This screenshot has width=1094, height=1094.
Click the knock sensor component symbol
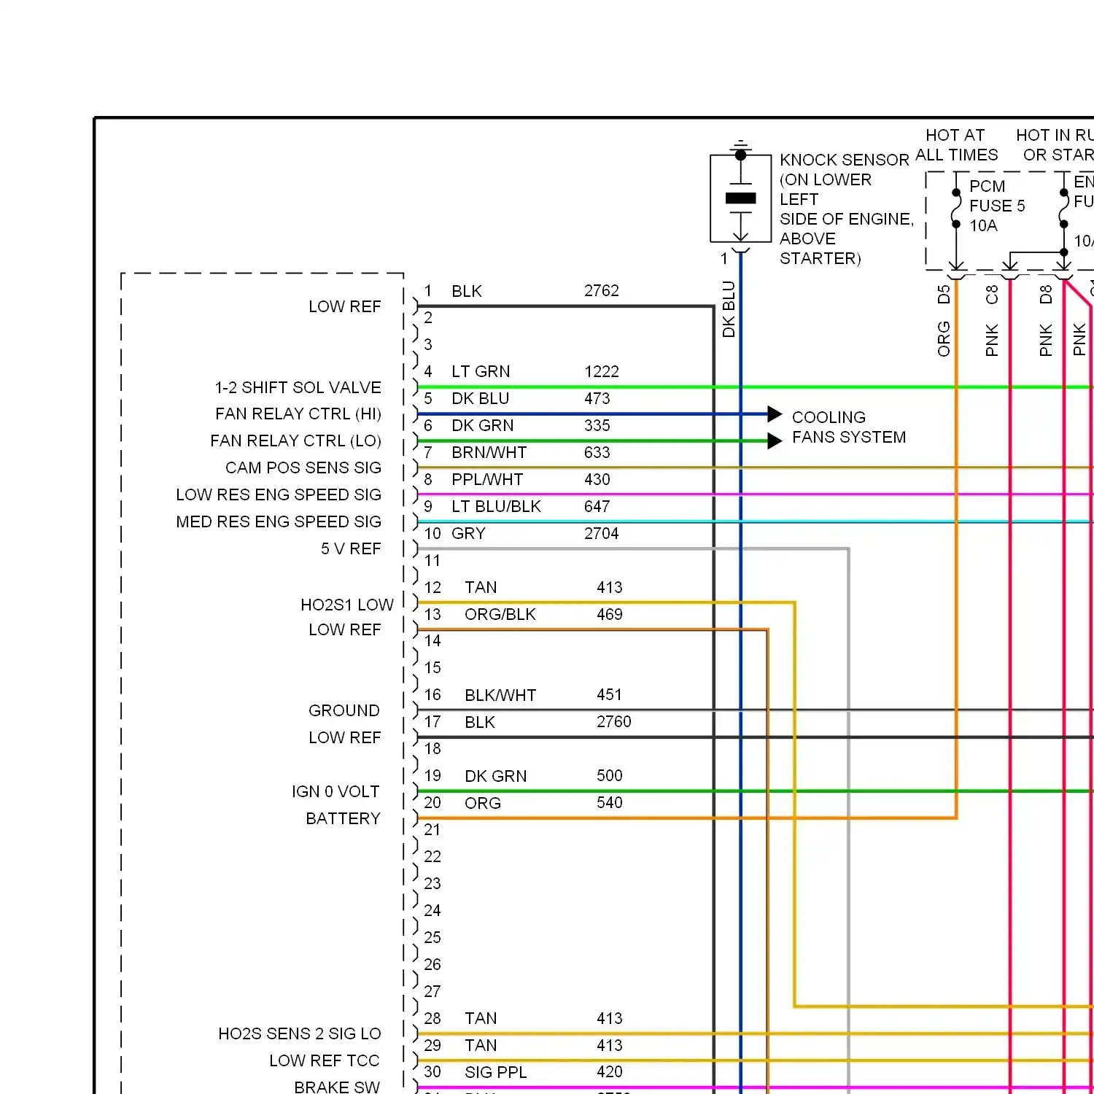(740, 198)
